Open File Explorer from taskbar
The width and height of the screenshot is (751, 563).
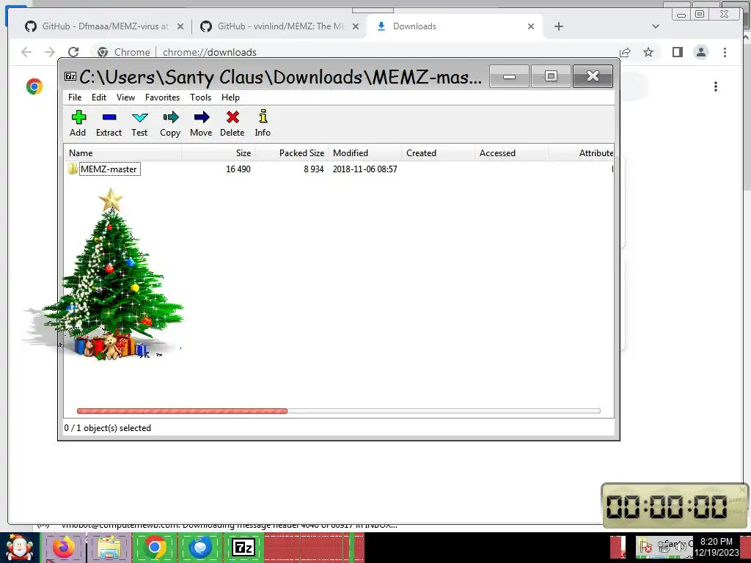(x=109, y=547)
